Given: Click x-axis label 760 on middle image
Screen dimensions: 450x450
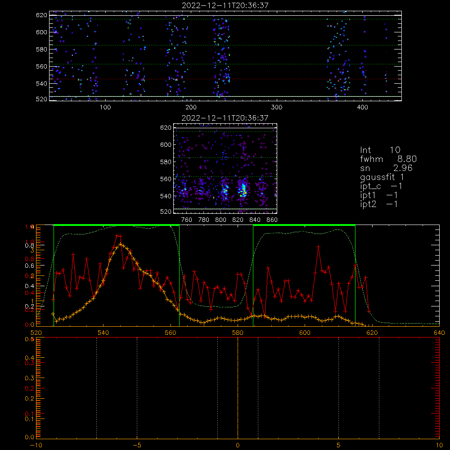Looking at the screenshot, I should 187,220.
